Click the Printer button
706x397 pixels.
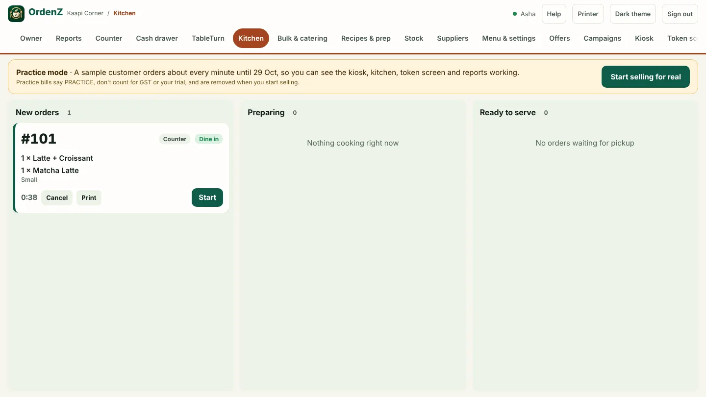(x=588, y=14)
